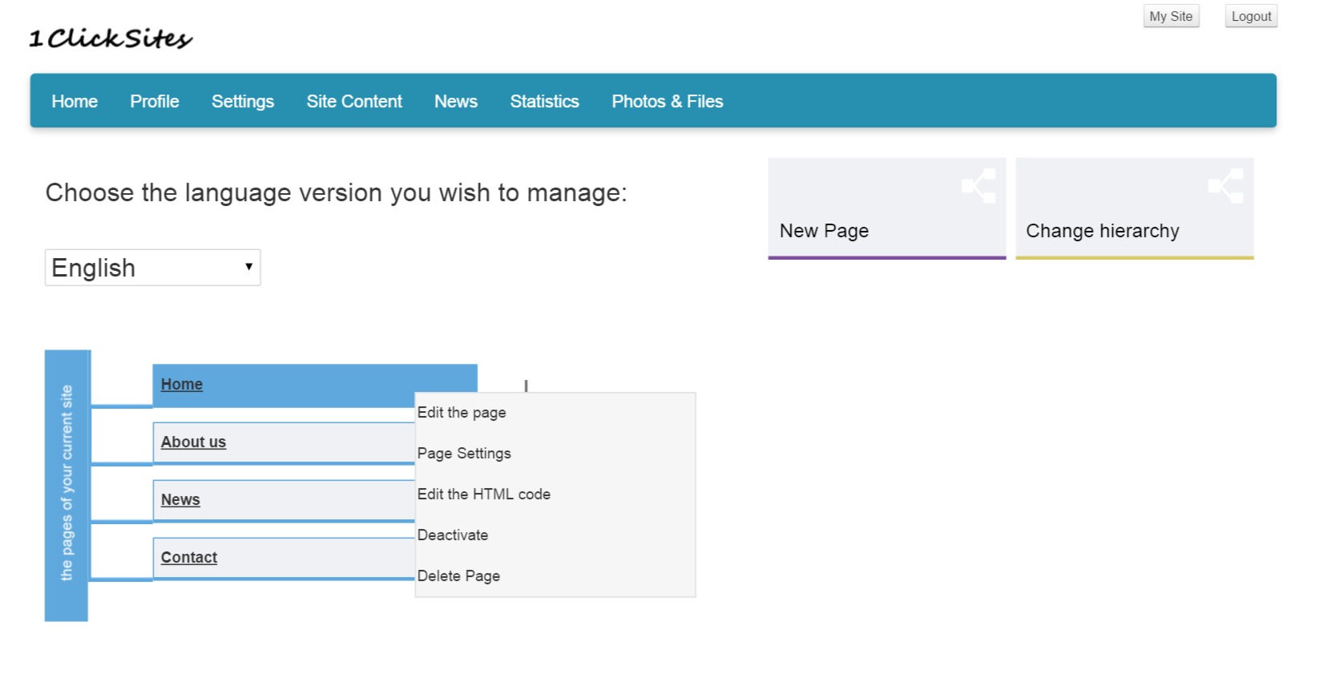The width and height of the screenshot is (1327, 678).
Task: Select Deactivate from the context menu
Action: [x=453, y=535]
